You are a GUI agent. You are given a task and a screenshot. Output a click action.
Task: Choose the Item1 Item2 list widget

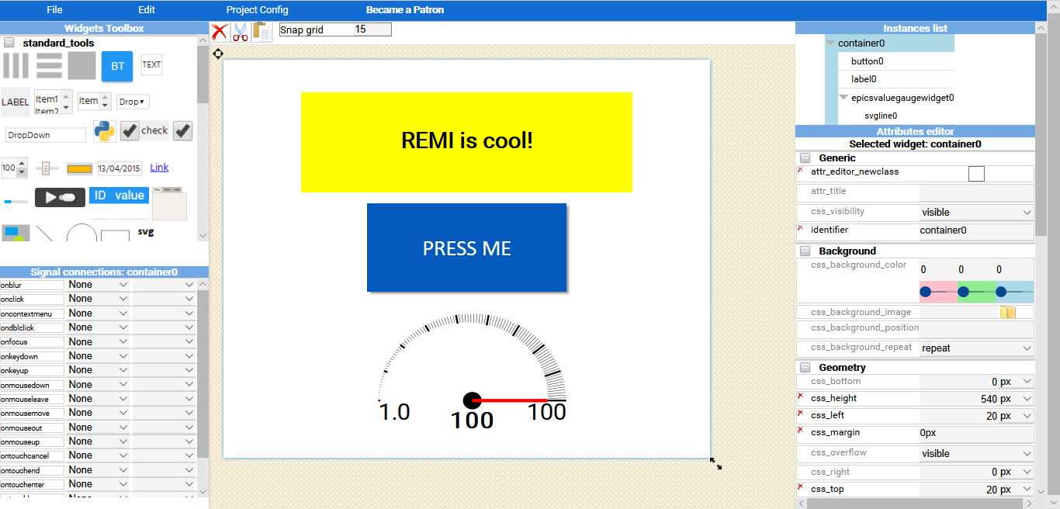coord(54,102)
